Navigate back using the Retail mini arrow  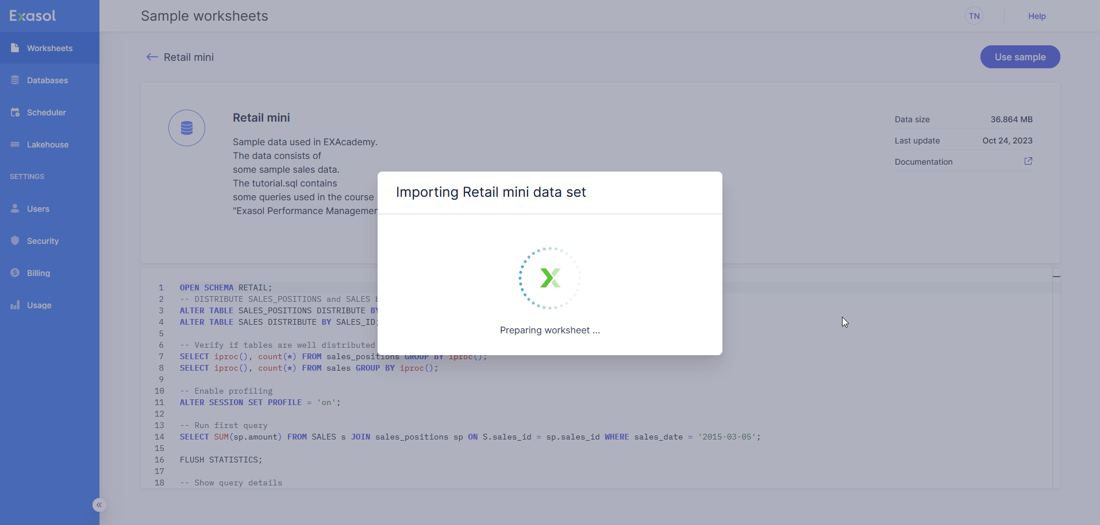(151, 57)
